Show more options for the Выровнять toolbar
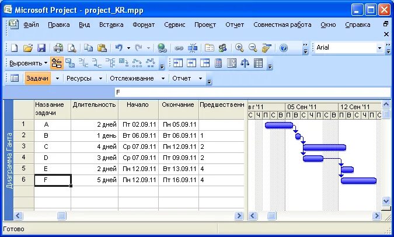The height and width of the screenshot is (237, 394). [162, 64]
